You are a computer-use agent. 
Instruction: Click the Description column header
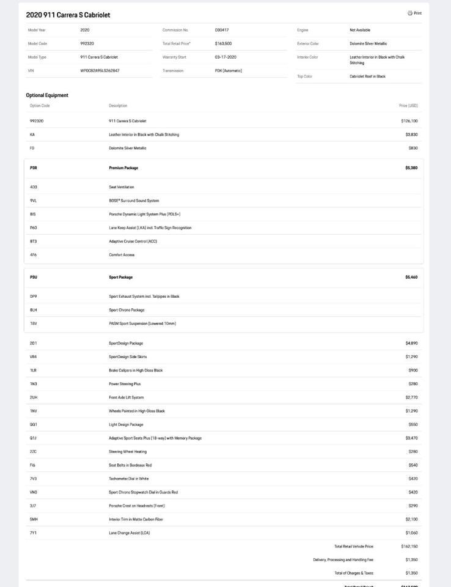tap(118, 106)
